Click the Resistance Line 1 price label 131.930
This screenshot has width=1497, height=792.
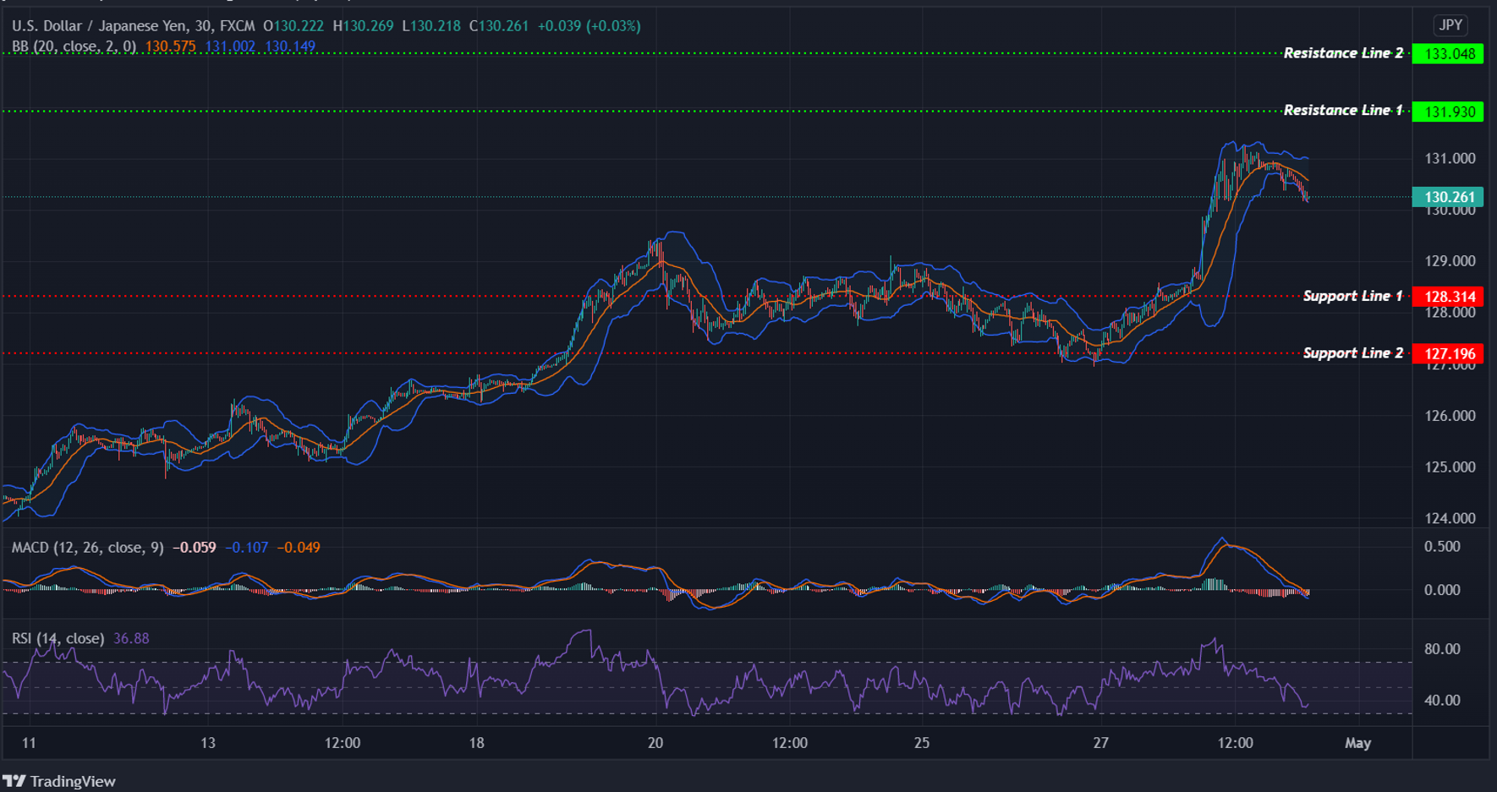(x=1447, y=111)
